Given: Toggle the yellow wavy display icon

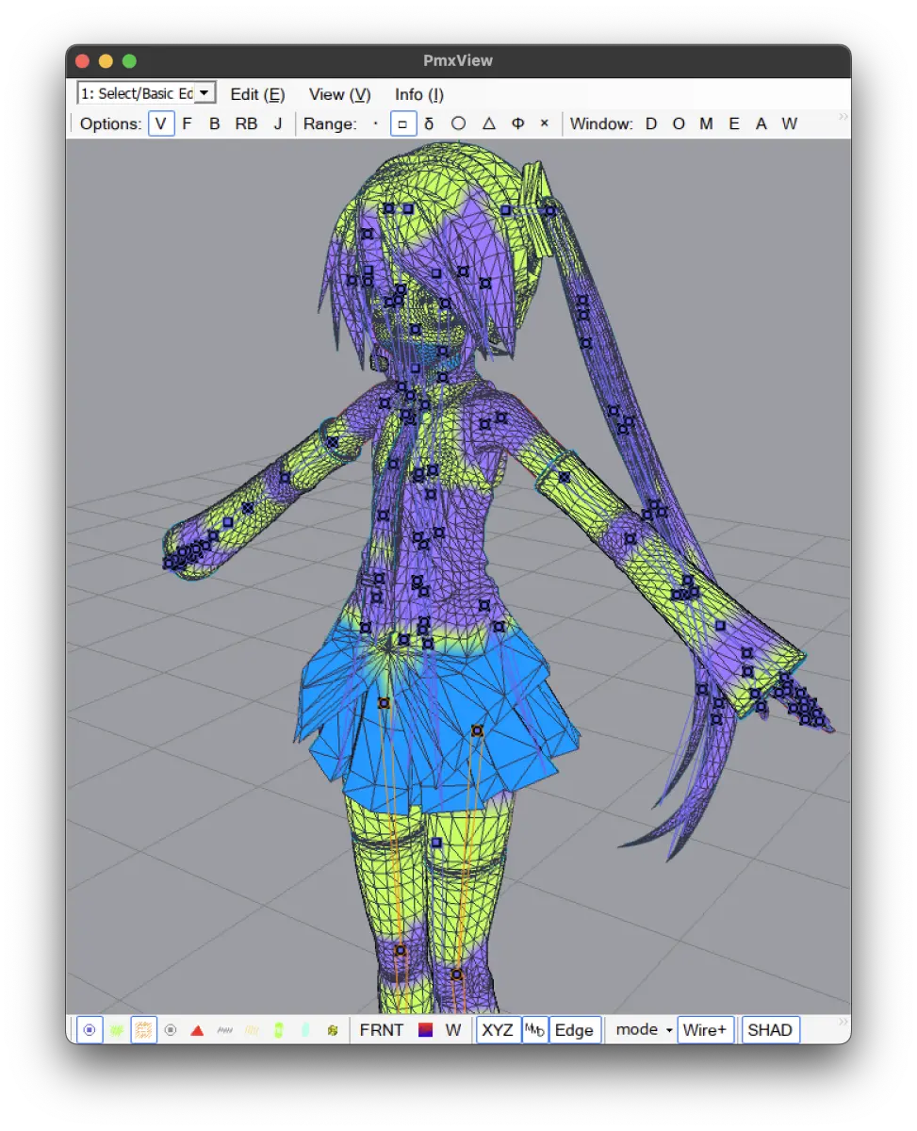Looking at the screenshot, I should (252, 1030).
